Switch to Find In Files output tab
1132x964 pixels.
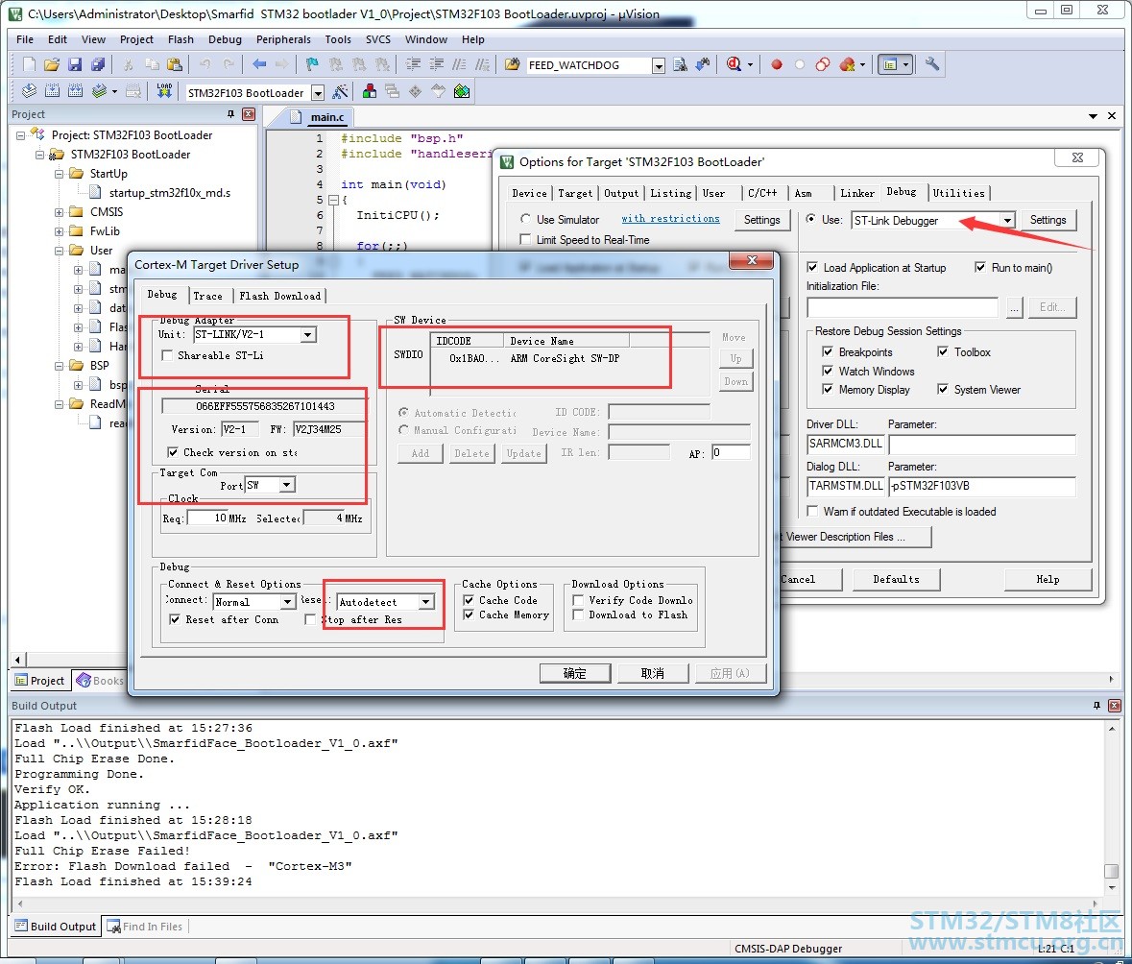point(145,927)
